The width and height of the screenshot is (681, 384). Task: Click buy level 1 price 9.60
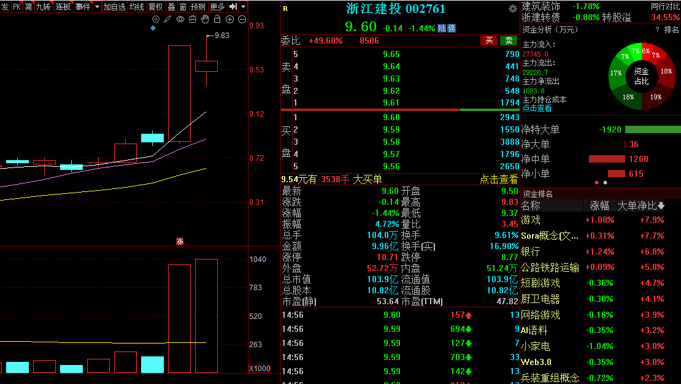point(391,117)
